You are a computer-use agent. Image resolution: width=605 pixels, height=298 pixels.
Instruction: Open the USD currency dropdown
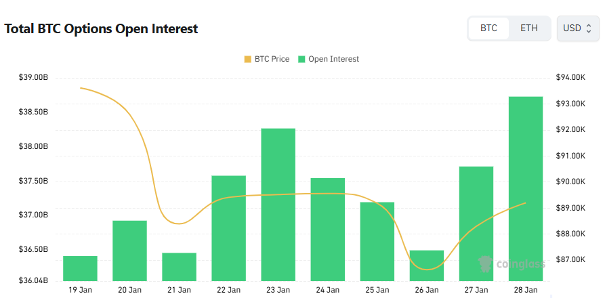click(x=577, y=28)
